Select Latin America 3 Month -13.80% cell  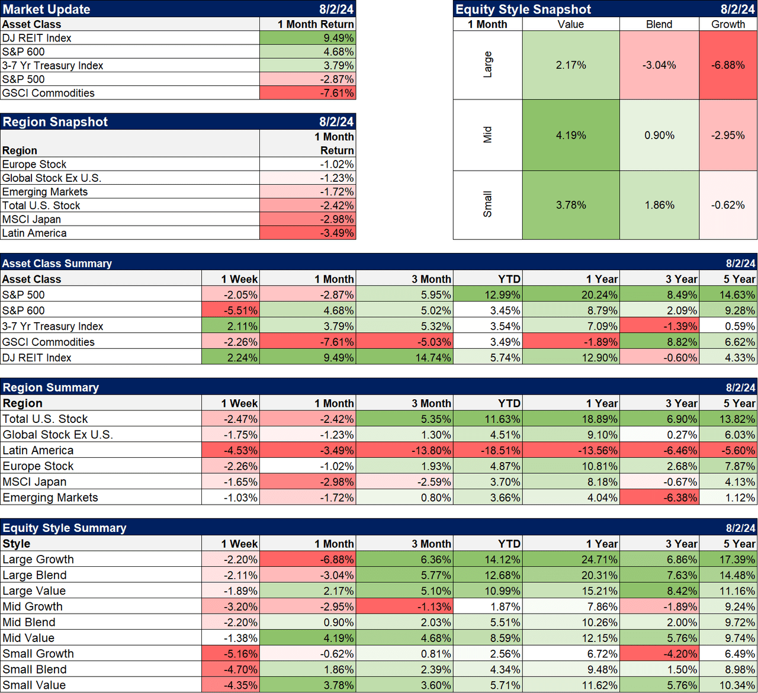(404, 450)
